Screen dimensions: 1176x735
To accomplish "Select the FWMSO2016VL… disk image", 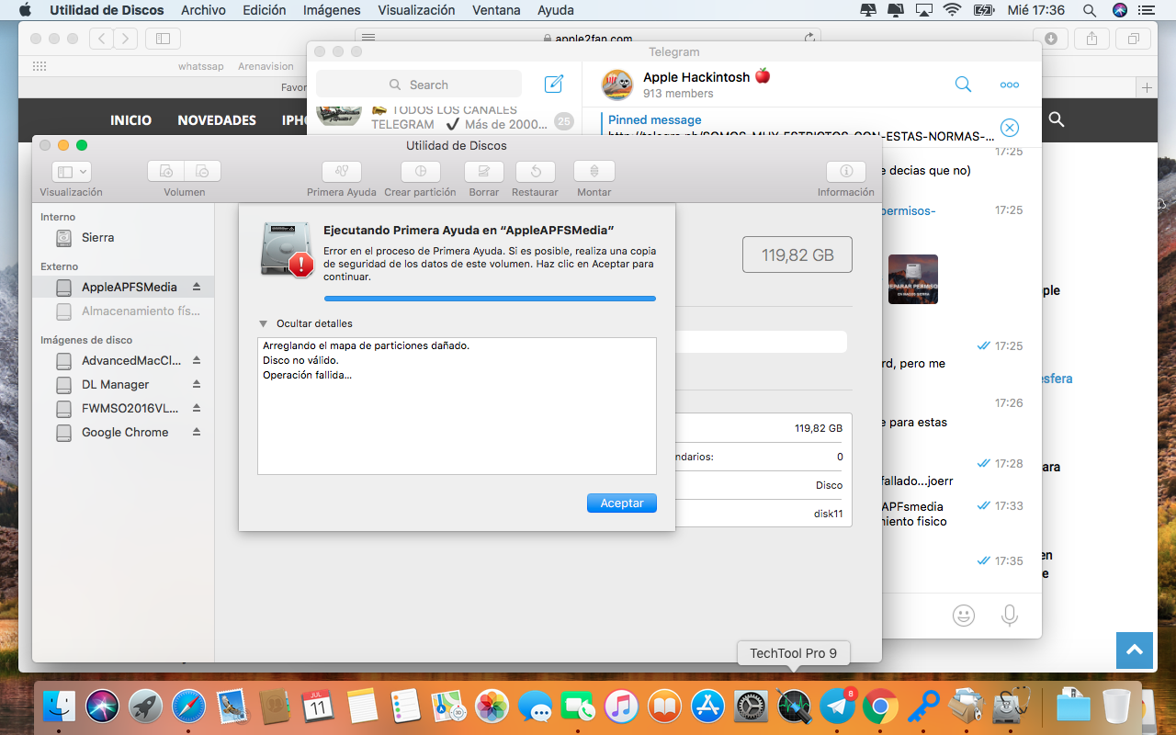I will (123, 409).
